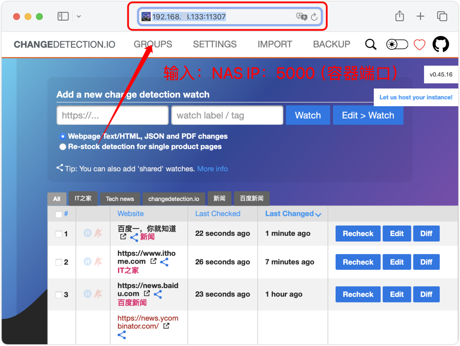Mute notifications for the ithome.com watch

[98, 261]
